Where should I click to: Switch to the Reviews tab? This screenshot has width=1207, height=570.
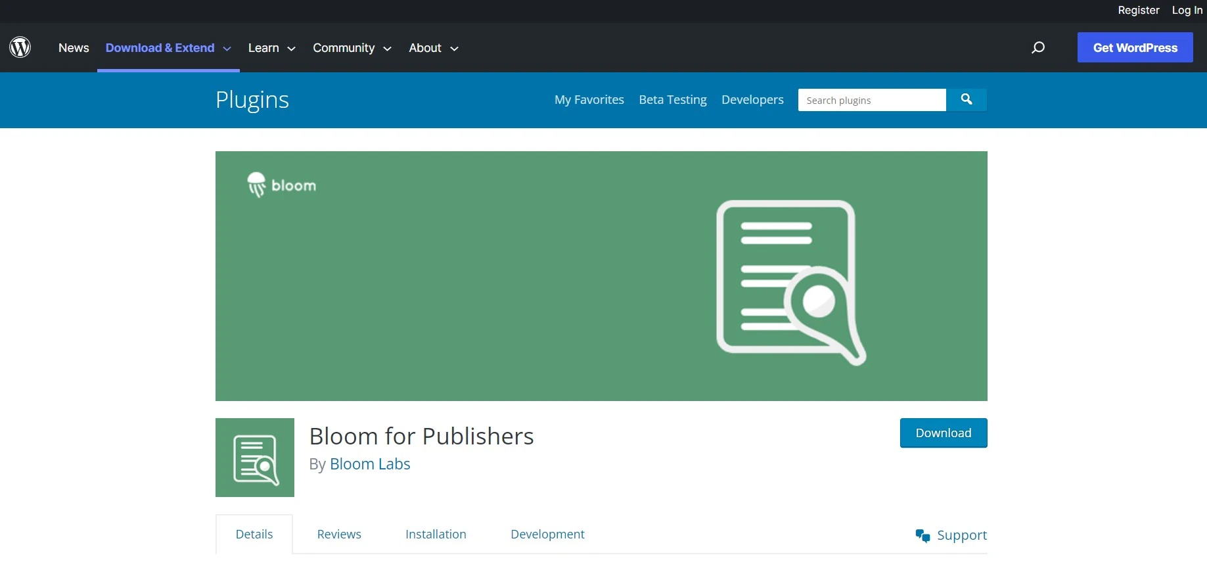pos(339,534)
